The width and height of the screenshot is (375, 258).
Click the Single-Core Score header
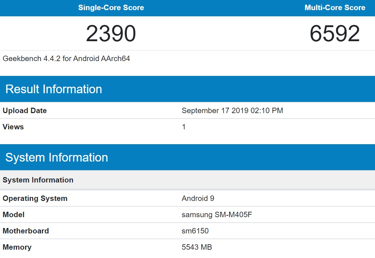111,8
